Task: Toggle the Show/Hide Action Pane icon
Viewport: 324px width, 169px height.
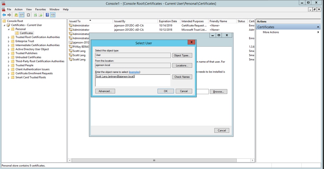Action: tap(53, 15)
